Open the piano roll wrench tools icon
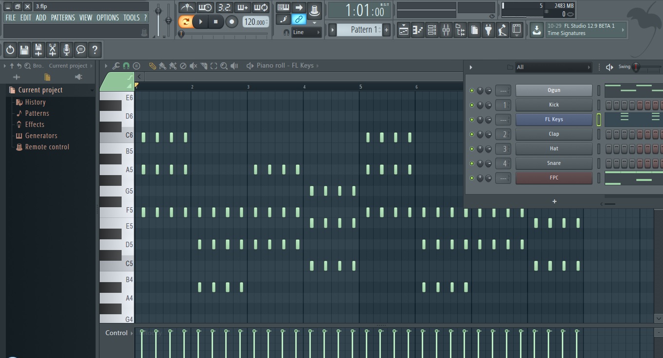 point(116,66)
